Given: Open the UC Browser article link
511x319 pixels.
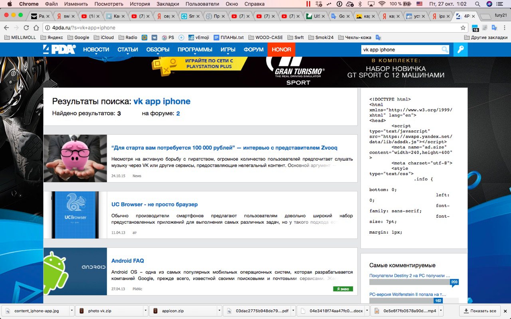Looking at the screenshot, I should point(154,205).
